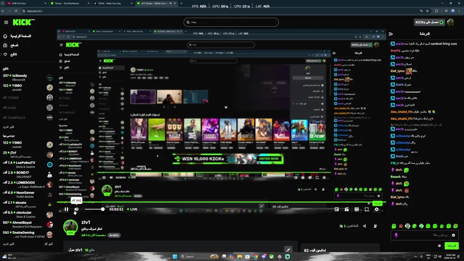Show hidden system tray icons
This screenshot has height=261, width=464.
[x=416, y=257]
